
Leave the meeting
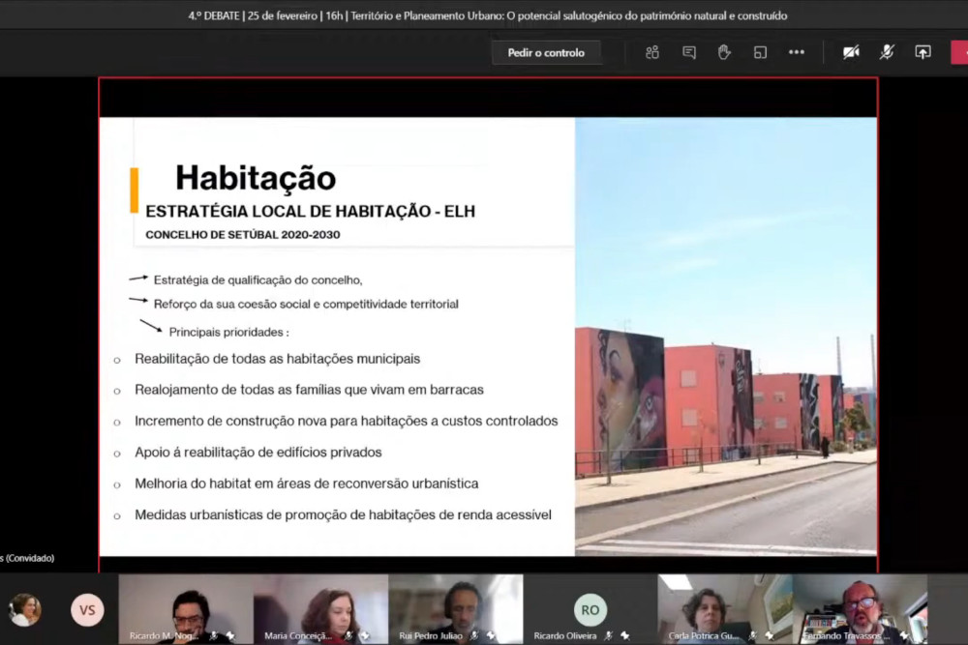pyautogui.click(x=960, y=52)
